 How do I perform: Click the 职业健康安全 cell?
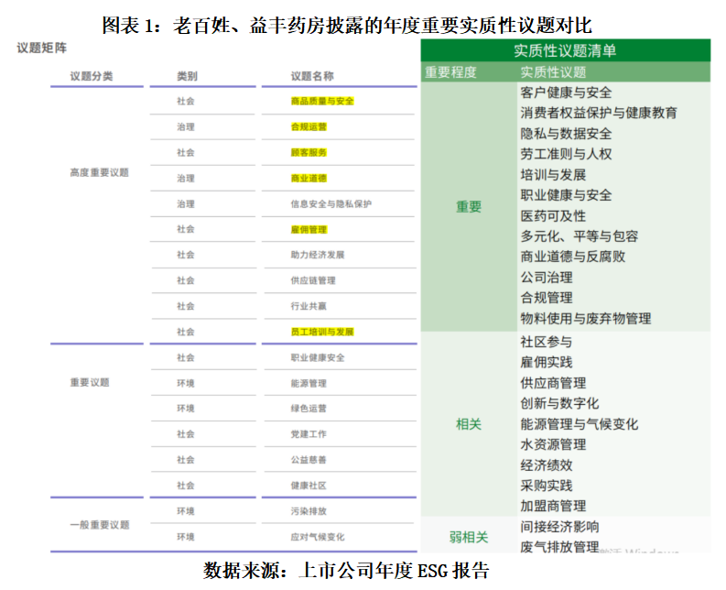[x=318, y=358]
